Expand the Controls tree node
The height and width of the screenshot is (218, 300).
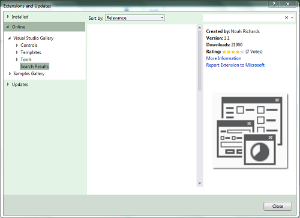(x=17, y=45)
